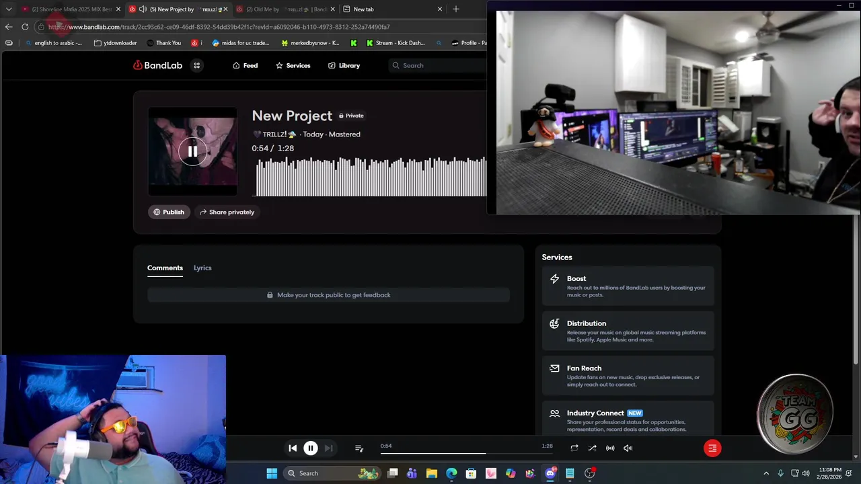Open the Stream - Kick Dash bookmark
Viewport: 861px width, 484px height.
(x=396, y=43)
